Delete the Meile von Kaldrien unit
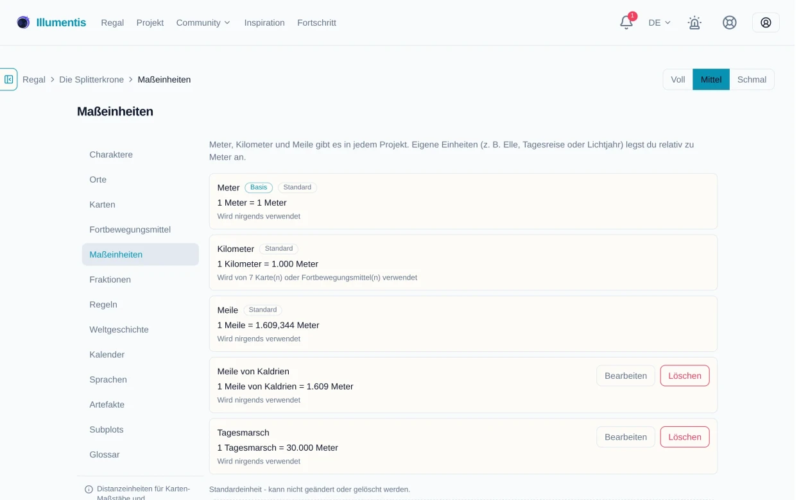Image resolution: width=801 pixels, height=500 pixels. click(685, 376)
